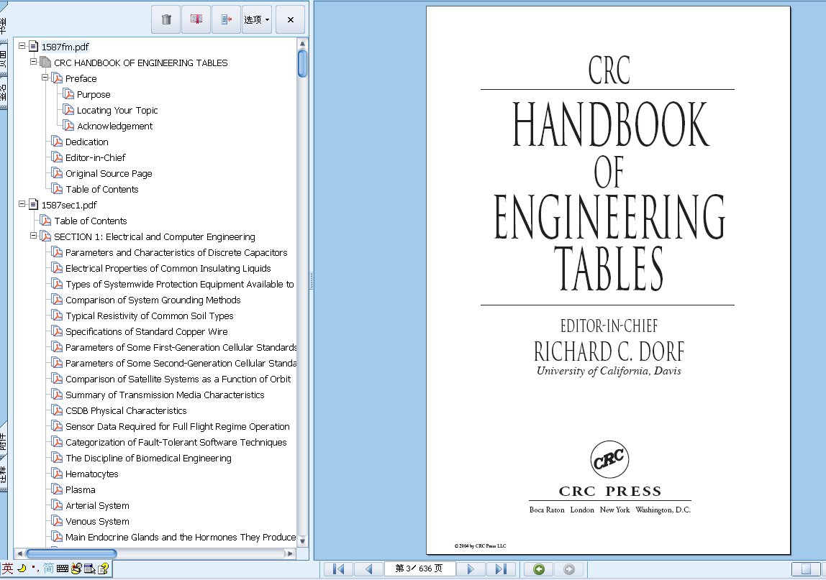Open Comparison of System Grounding Methods

(153, 300)
